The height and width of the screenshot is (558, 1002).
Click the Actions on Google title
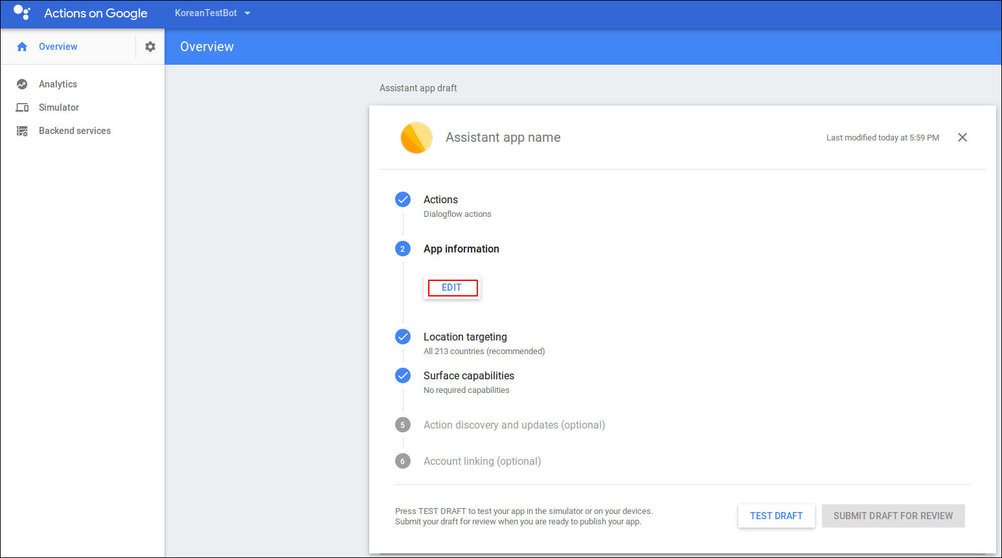[x=96, y=13]
